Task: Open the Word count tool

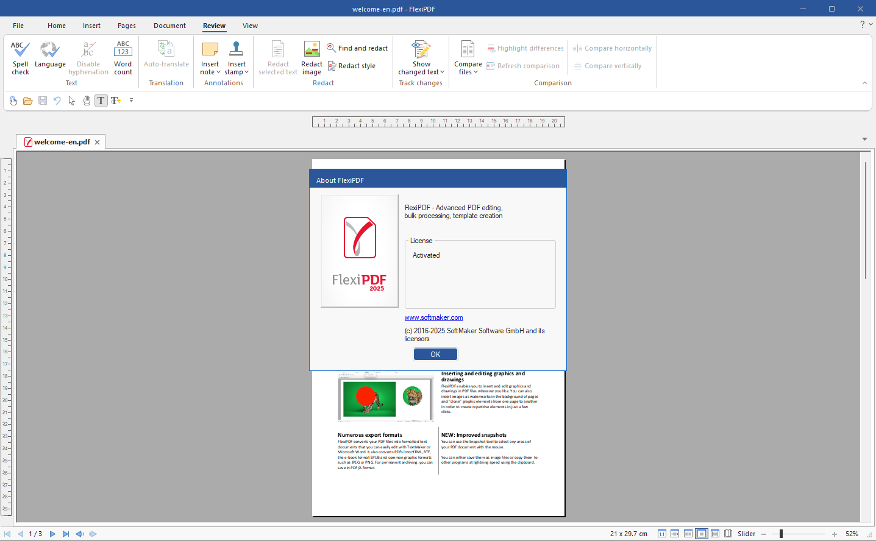Action: tap(123, 58)
